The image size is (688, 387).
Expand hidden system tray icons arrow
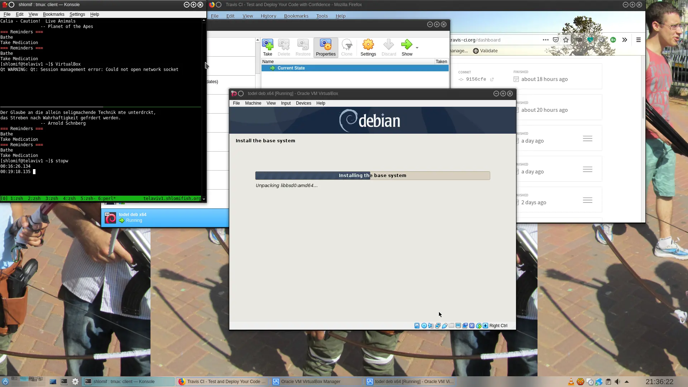[627, 382]
